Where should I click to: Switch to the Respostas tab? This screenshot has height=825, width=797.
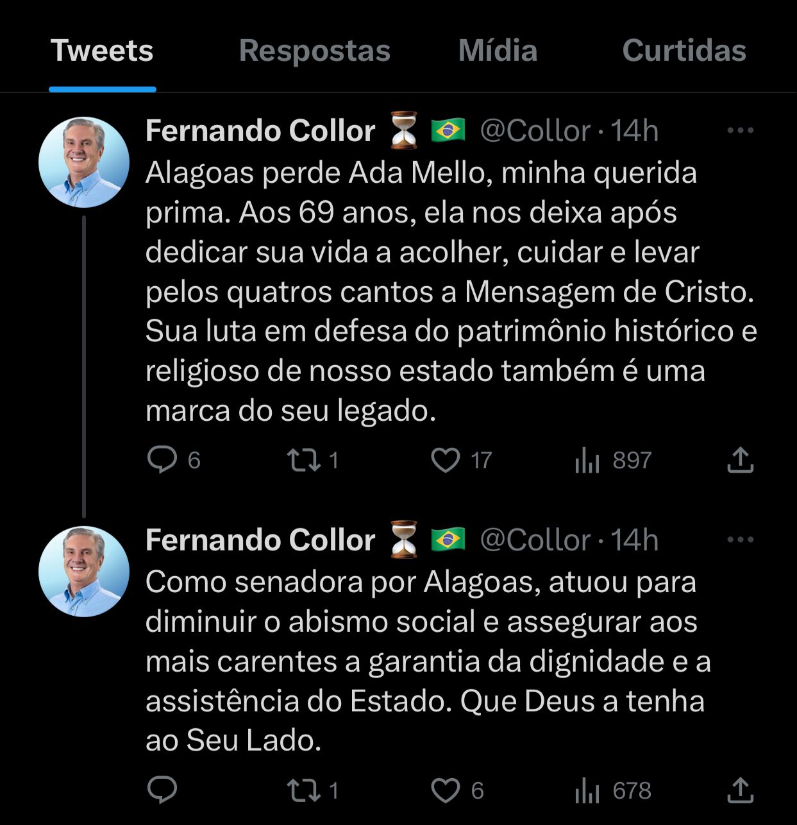click(314, 50)
